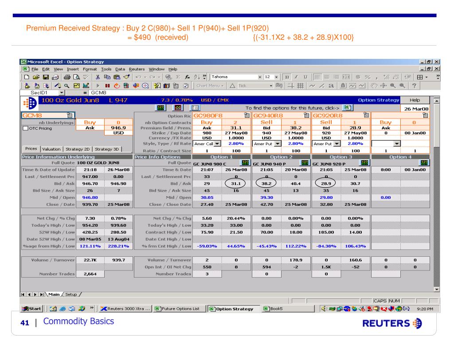Expand the Amer Put dropdown for GC940R8

[x=278, y=144]
